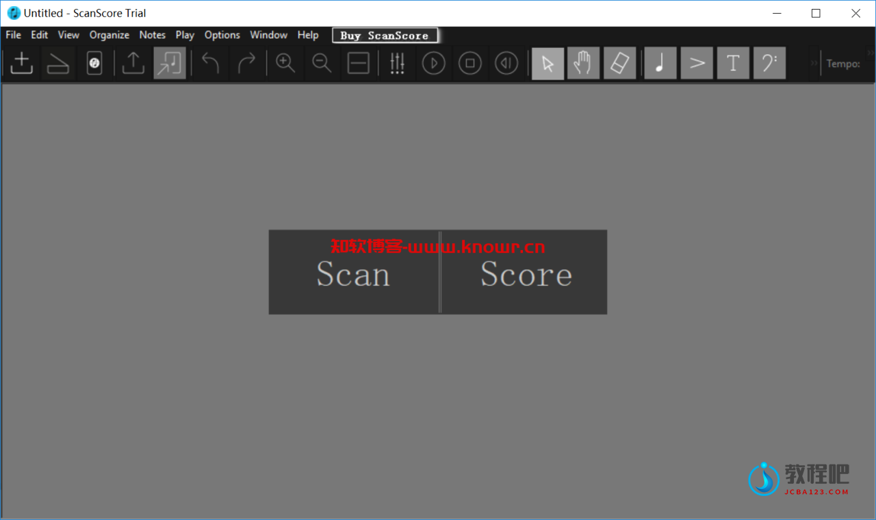This screenshot has width=876, height=520.
Task: Select the Hand pan tool
Action: (x=583, y=63)
